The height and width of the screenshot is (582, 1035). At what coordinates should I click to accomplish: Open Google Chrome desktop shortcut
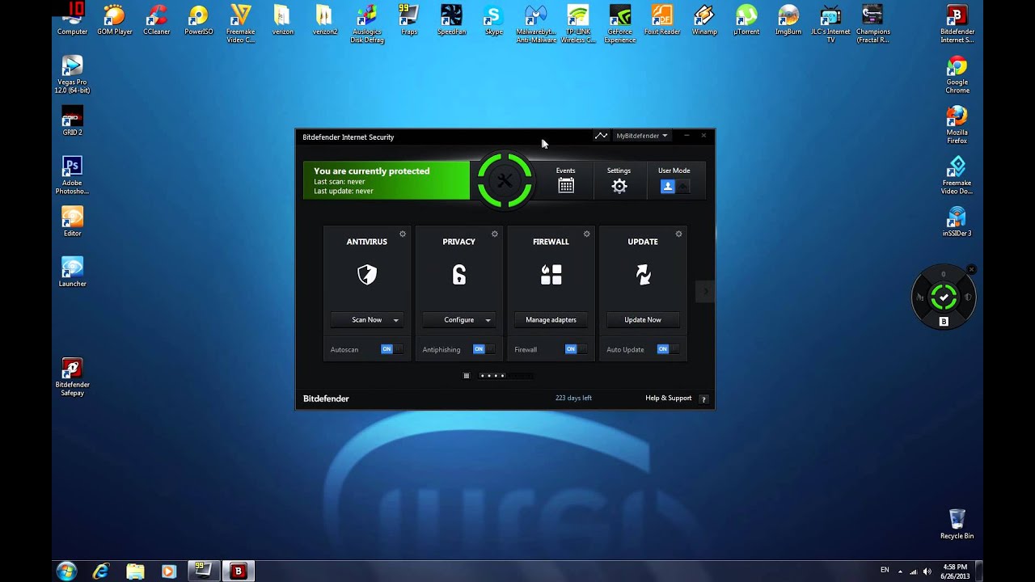coord(957,76)
